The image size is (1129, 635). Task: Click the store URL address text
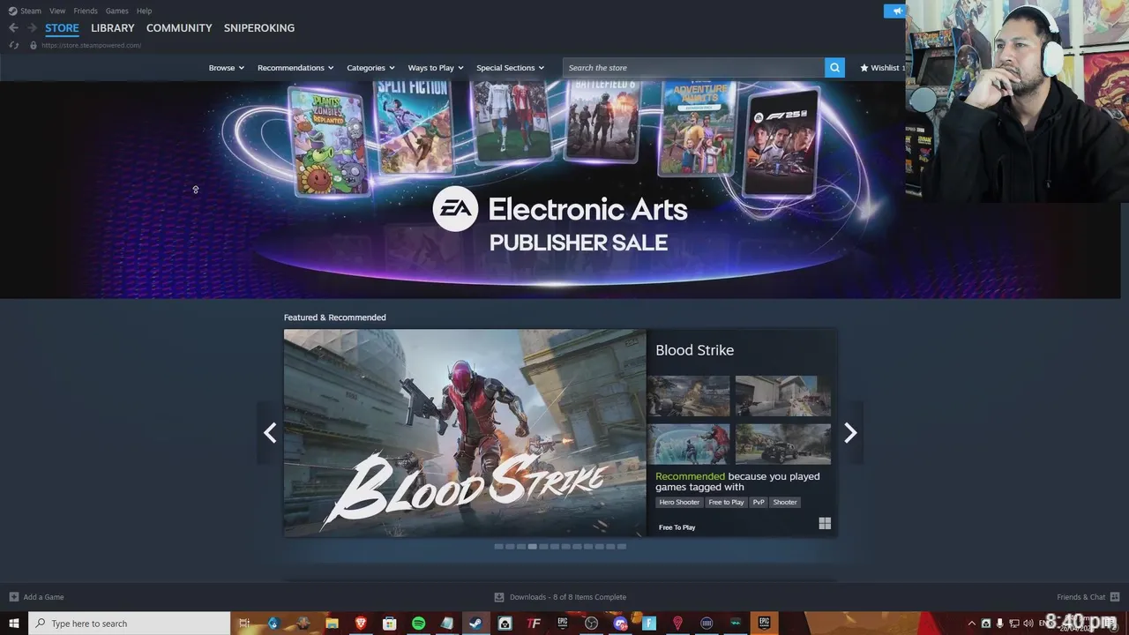coord(91,45)
